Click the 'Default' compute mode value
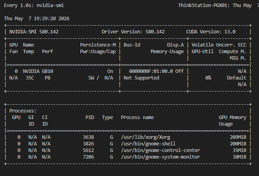The image size is (259, 176). [x=236, y=78]
